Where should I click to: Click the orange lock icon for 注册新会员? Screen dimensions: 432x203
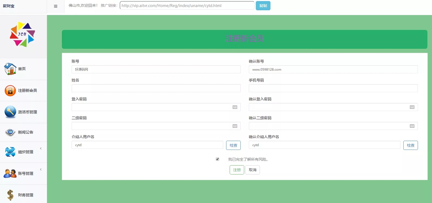pyautogui.click(x=10, y=91)
